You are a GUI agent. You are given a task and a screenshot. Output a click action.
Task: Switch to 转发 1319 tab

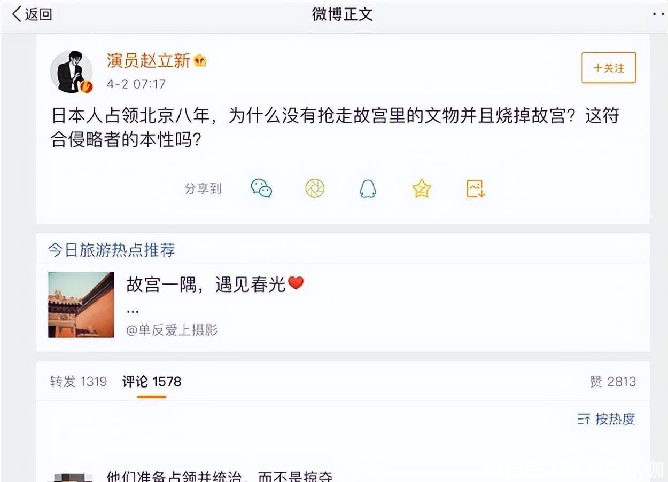tap(79, 382)
